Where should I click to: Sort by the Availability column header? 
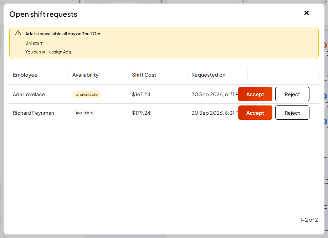pos(85,75)
